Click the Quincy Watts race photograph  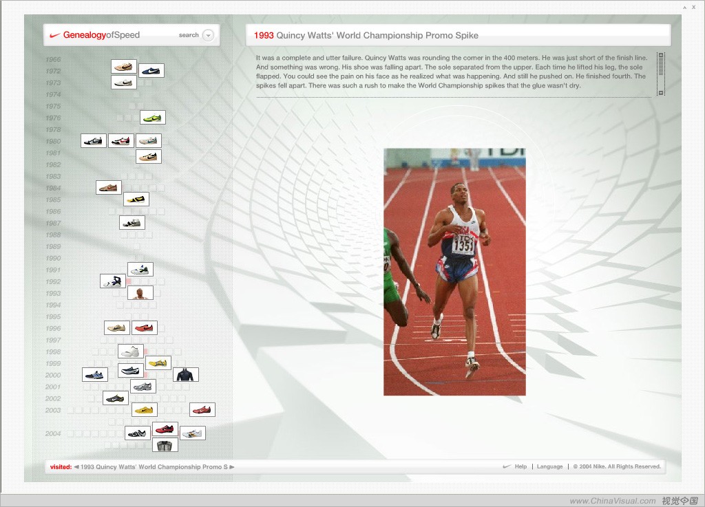(x=454, y=272)
